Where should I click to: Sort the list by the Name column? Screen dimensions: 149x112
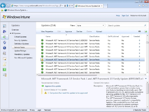pos(48,36)
